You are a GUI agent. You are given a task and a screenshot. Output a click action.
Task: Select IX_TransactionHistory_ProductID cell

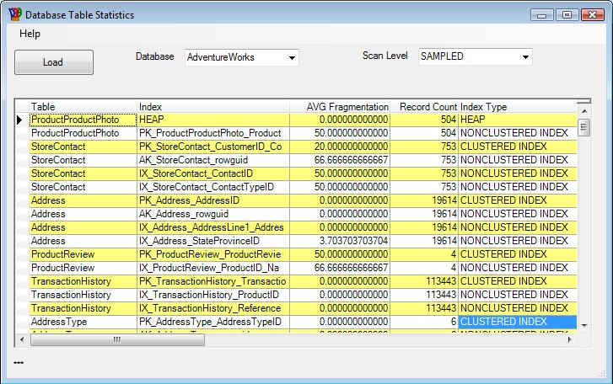click(x=213, y=295)
